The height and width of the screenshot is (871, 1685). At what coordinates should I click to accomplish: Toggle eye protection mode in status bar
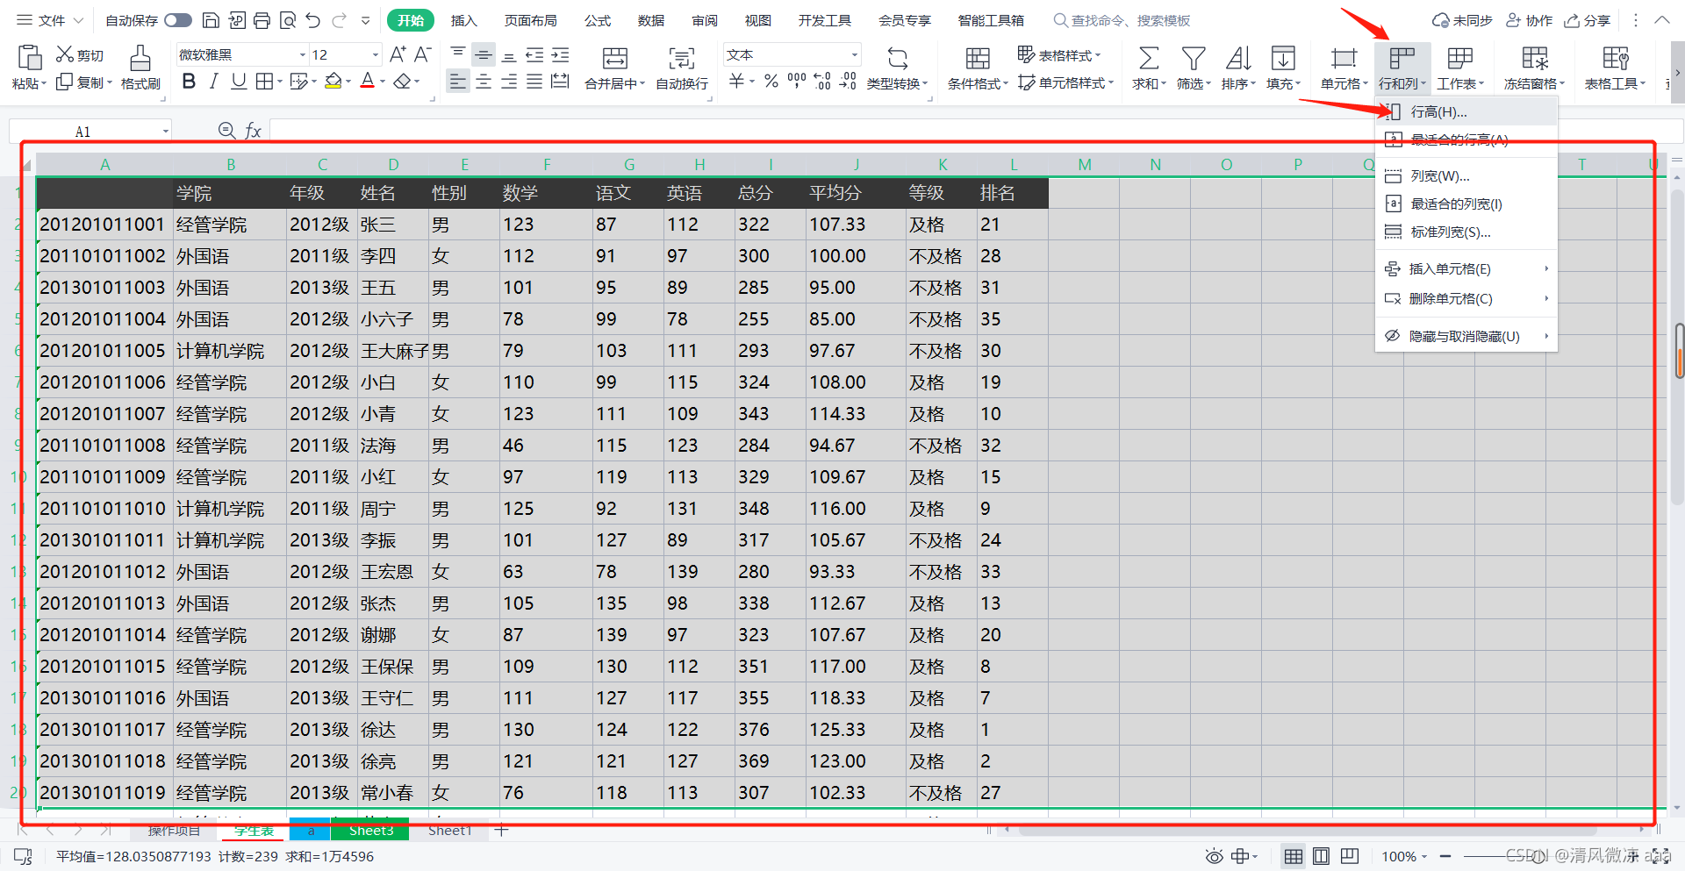1214,856
